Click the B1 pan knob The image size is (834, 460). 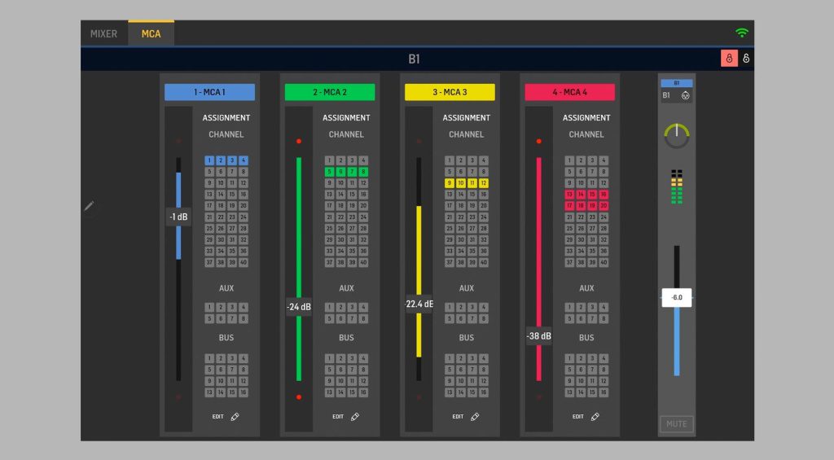[676, 135]
